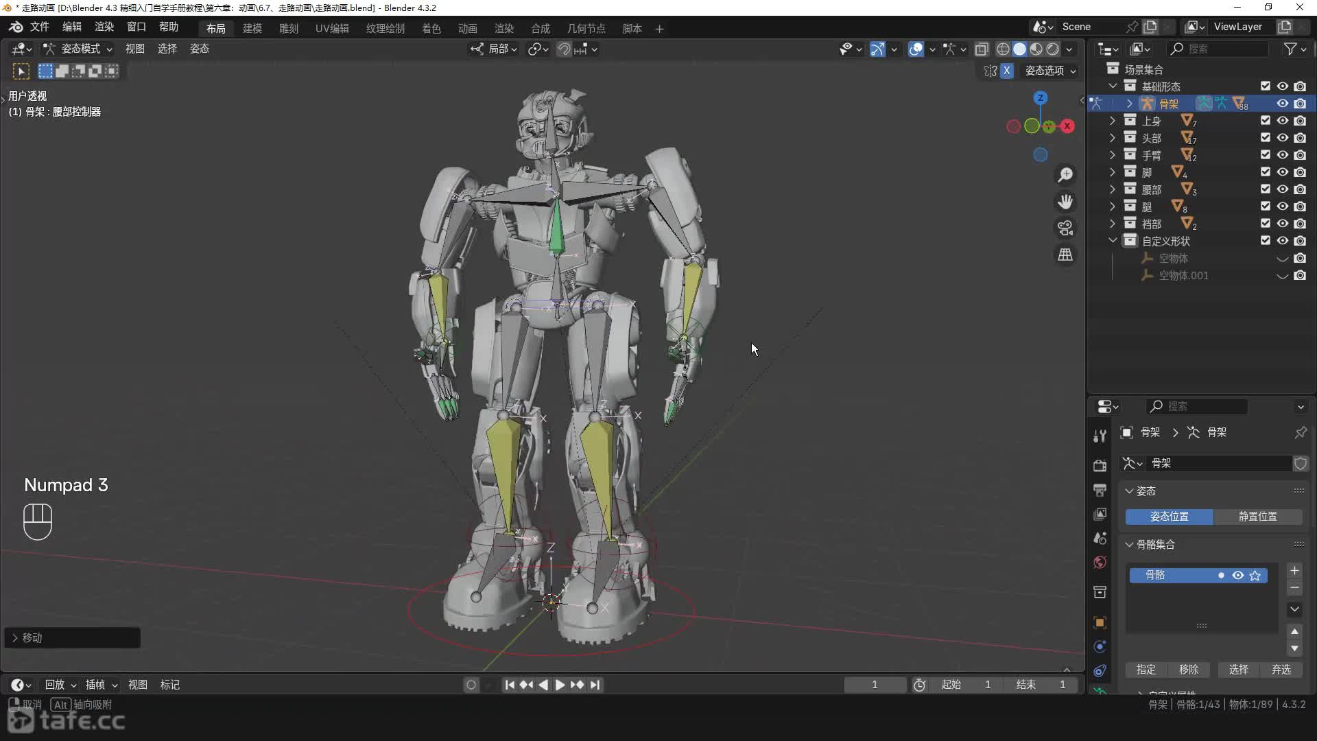Image resolution: width=1317 pixels, height=741 pixels.
Task: Add a new bone collection
Action: pyautogui.click(x=1294, y=571)
